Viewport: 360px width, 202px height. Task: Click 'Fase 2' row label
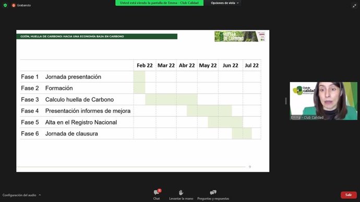tap(30, 88)
